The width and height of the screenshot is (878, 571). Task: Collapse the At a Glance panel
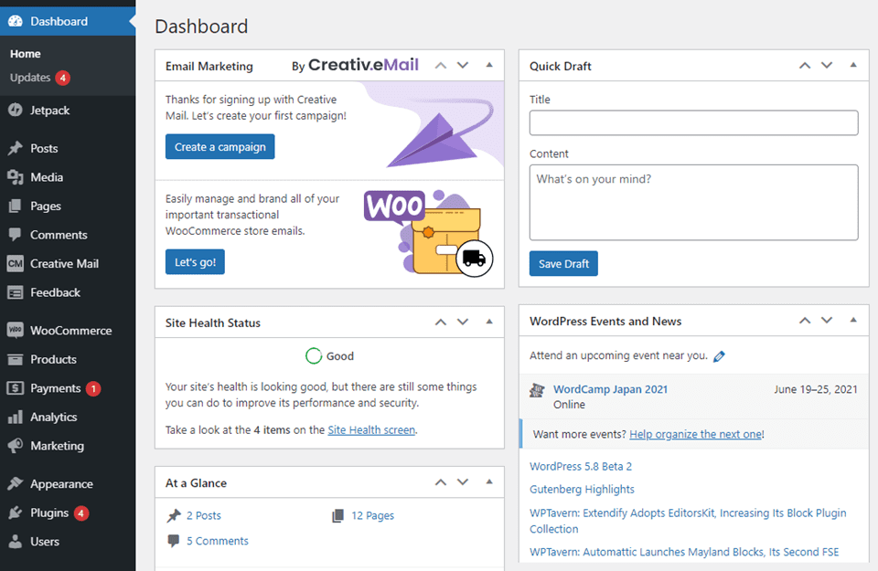489,482
